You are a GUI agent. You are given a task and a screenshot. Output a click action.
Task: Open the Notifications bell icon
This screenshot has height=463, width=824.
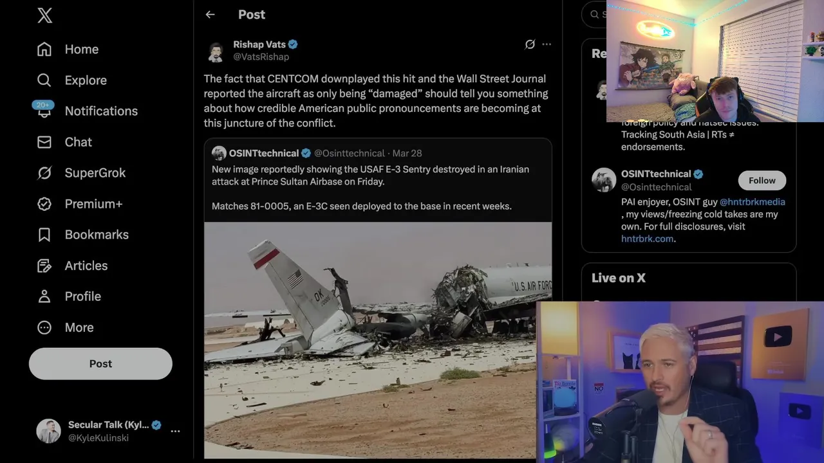coord(44,111)
